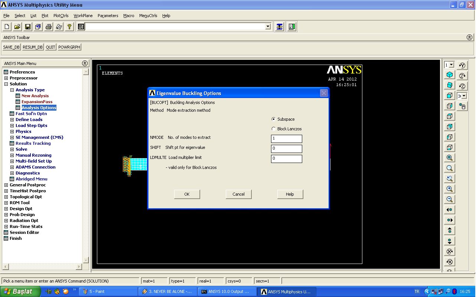
Task: Click the ANSYS command input box
Action: pos(175,27)
